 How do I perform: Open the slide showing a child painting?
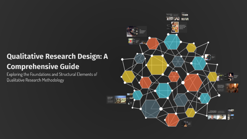(176, 27)
